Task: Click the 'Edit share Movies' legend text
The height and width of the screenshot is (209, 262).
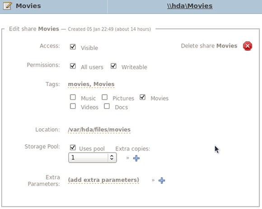Action: [x=34, y=29]
